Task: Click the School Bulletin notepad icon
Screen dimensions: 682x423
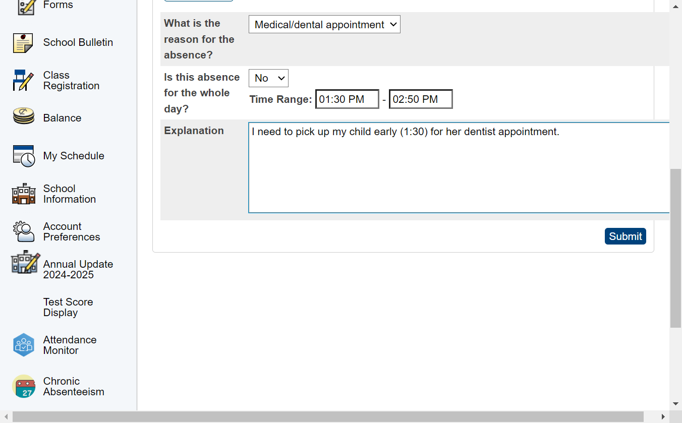Action: tap(23, 43)
